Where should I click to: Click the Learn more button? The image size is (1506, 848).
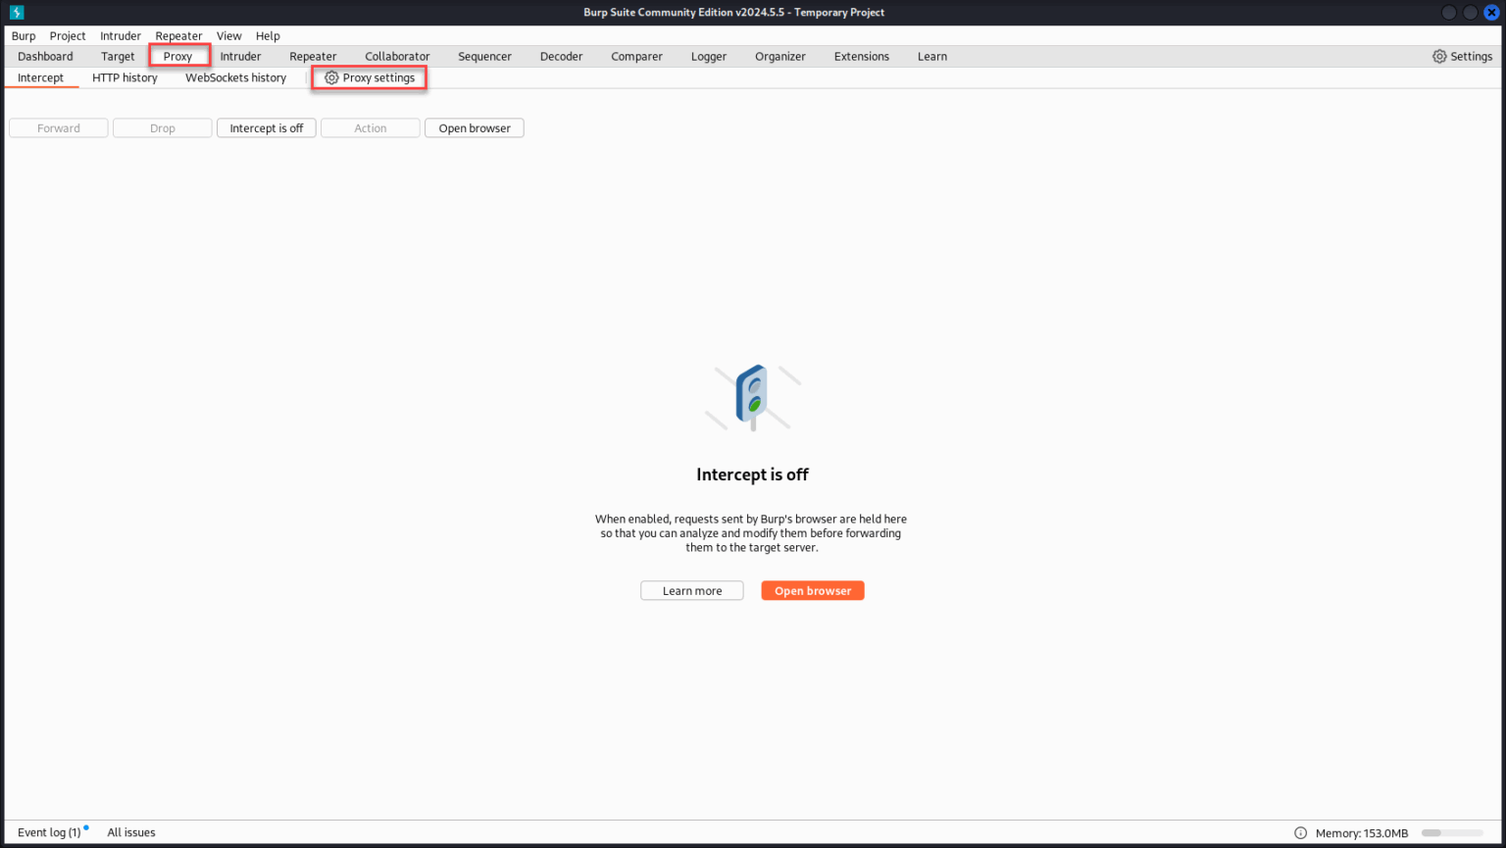pyautogui.click(x=691, y=590)
